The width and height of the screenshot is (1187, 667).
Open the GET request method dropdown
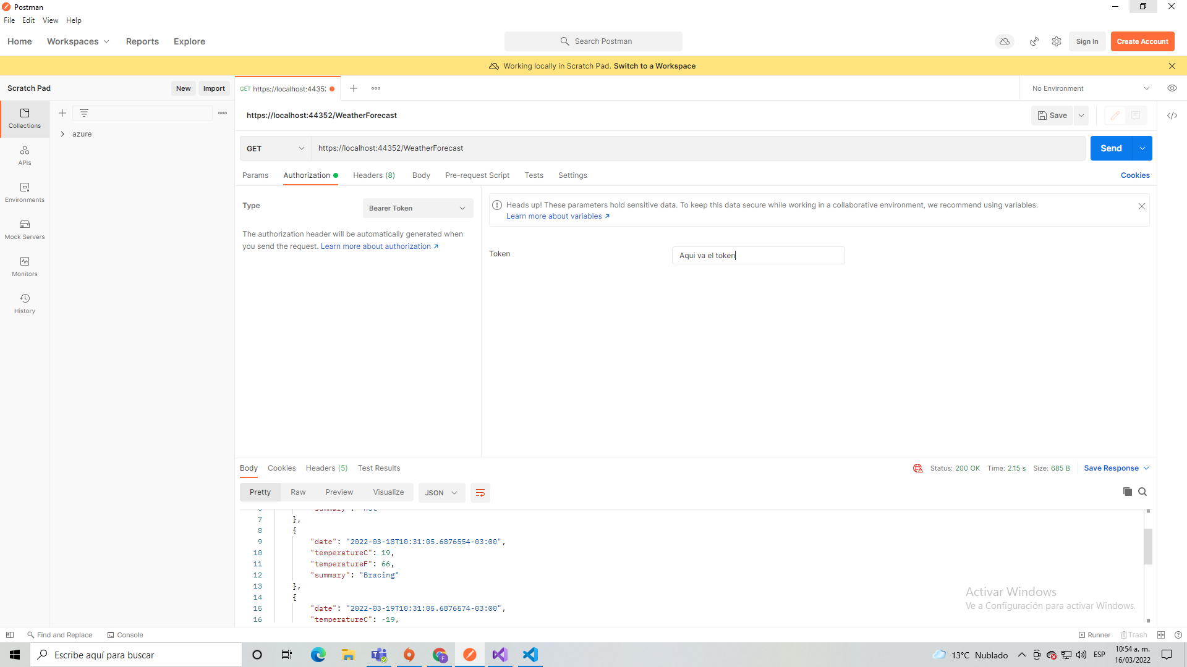pos(274,148)
